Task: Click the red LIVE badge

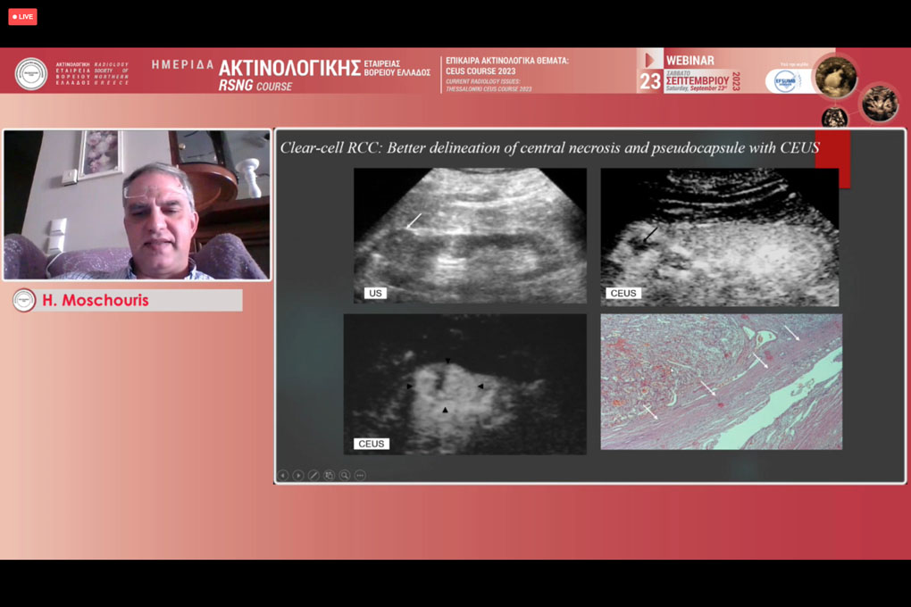Action: pyautogui.click(x=22, y=16)
